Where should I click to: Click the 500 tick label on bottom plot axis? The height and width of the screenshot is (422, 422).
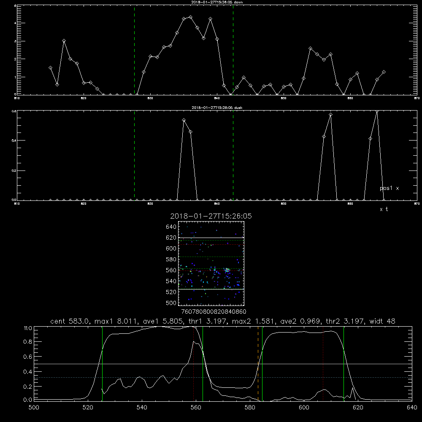click(x=34, y=407)
